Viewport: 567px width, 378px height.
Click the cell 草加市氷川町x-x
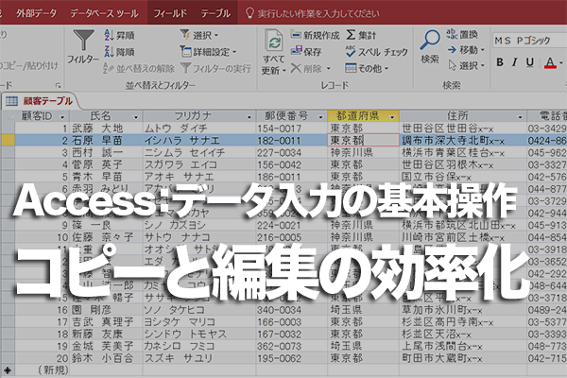pyautogui.click(x=463, y=310)
